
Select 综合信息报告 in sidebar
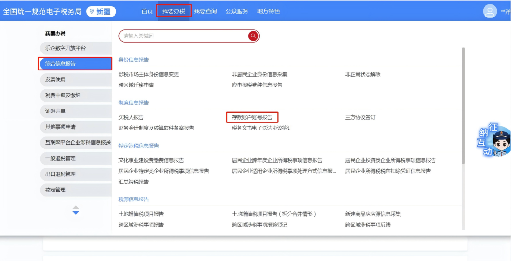[x=76, y=64]
